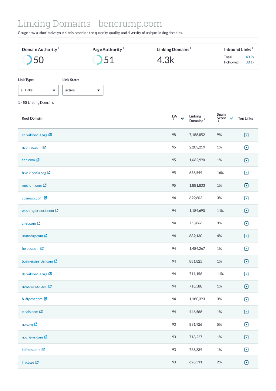
Task: Open the businessinsider.com domain link
Action: (x=37, y=261)
